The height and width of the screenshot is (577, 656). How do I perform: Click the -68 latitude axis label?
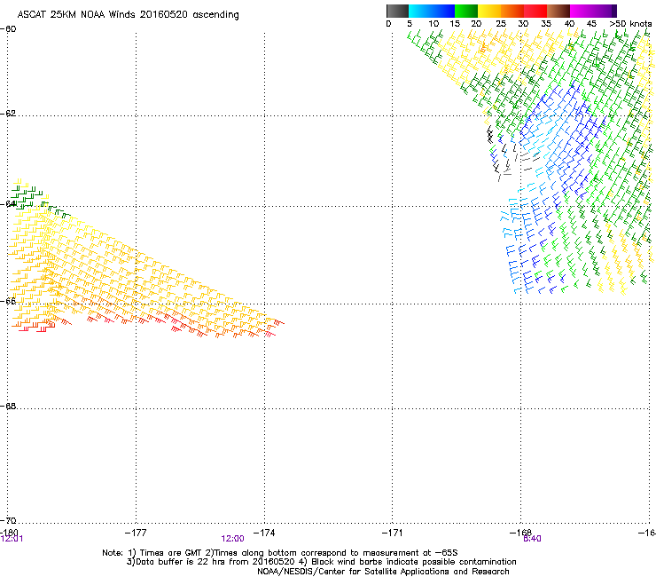coord(8,406)
